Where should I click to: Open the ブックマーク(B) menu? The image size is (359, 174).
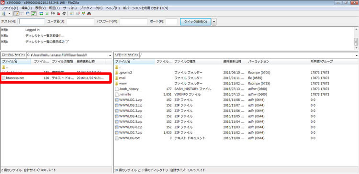click(x=91, y=8)
